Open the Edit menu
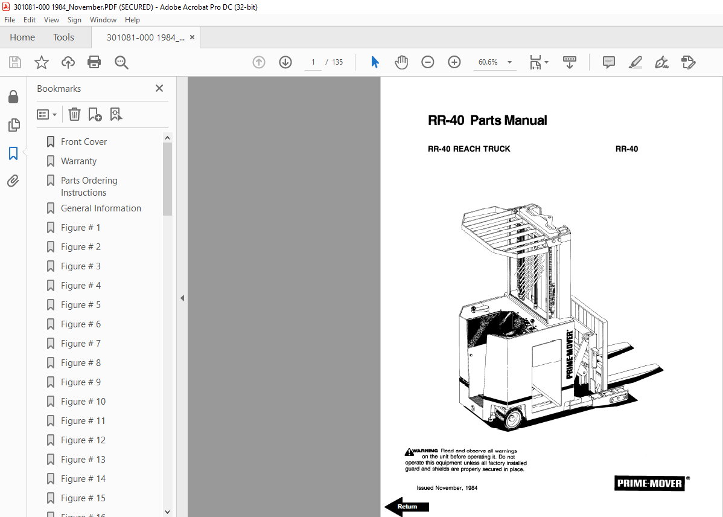Image resolution: width=723 pixels, height=517 pixels. point(30,20)
